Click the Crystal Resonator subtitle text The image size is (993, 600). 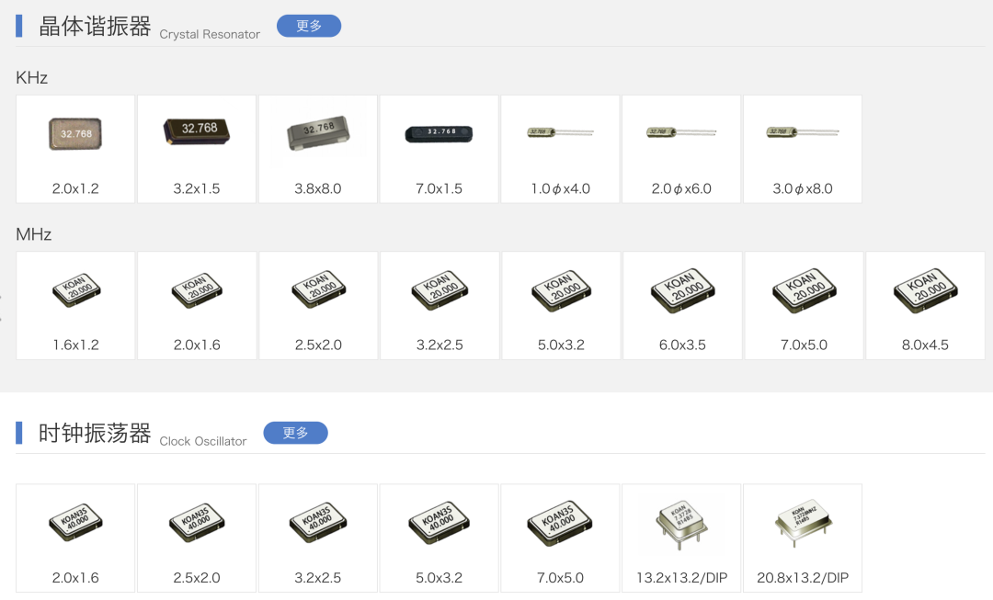point(210,34)
